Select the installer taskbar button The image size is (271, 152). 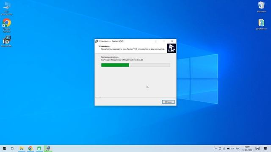[48, 148]
